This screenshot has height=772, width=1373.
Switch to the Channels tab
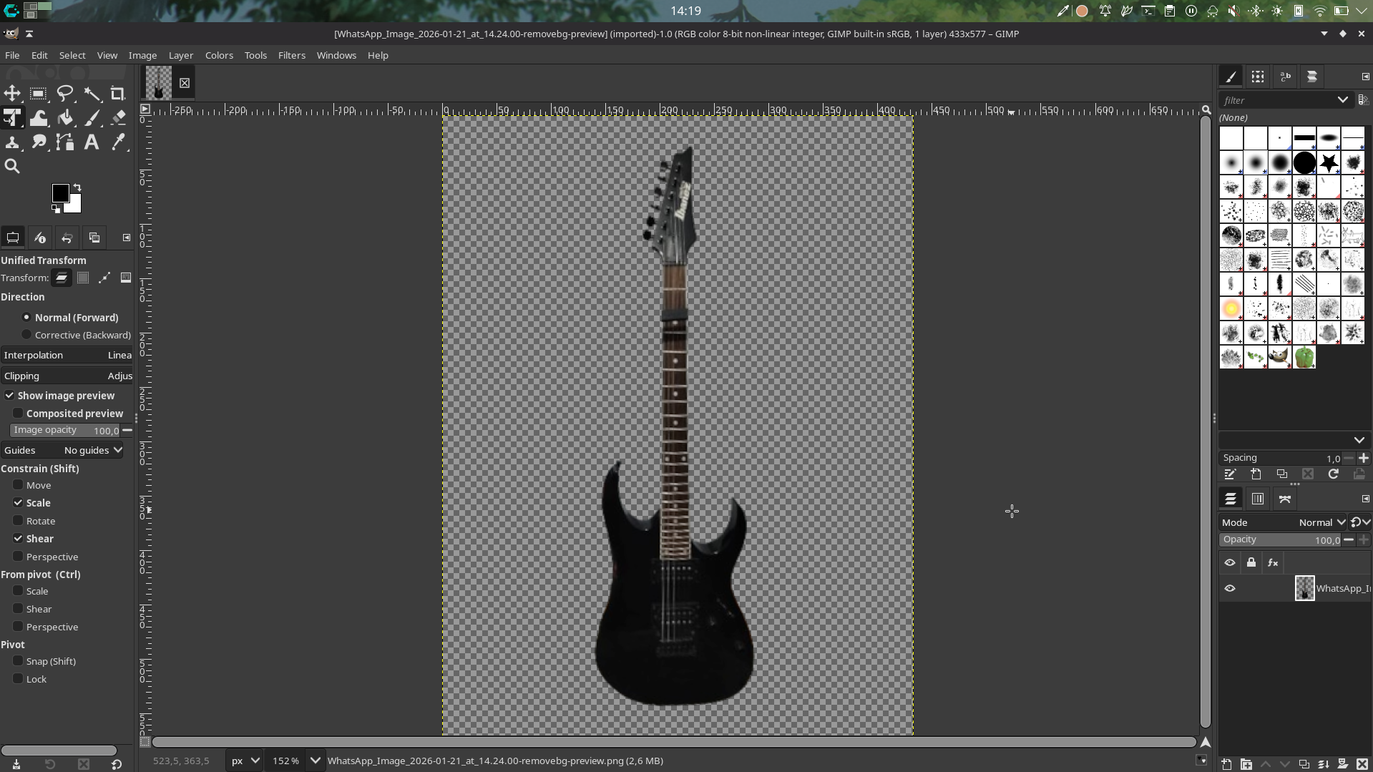(x=1257, y=499)
